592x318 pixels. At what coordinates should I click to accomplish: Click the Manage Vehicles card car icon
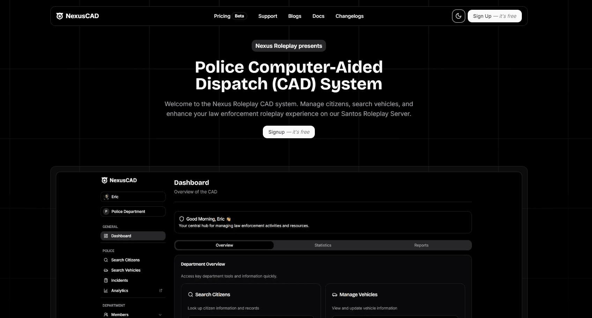335,295
